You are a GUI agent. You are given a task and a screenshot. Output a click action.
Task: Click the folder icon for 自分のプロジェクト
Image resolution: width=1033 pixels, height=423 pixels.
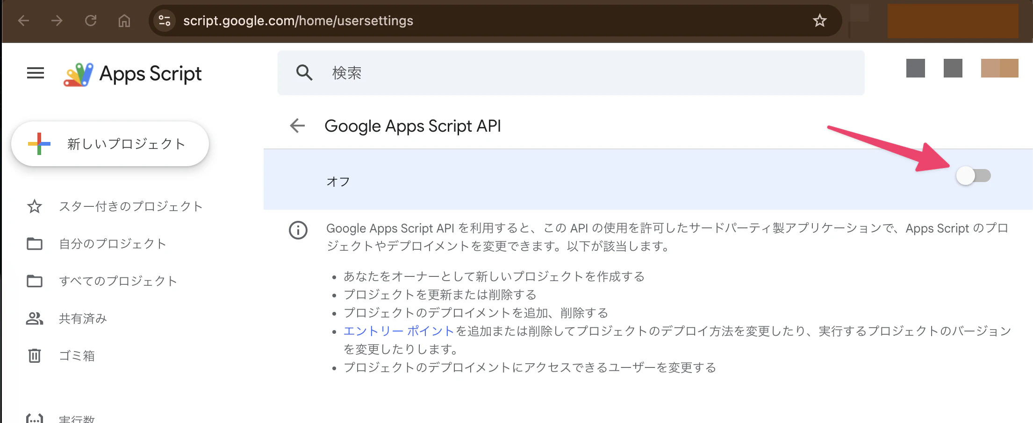[x=35, y=244]
